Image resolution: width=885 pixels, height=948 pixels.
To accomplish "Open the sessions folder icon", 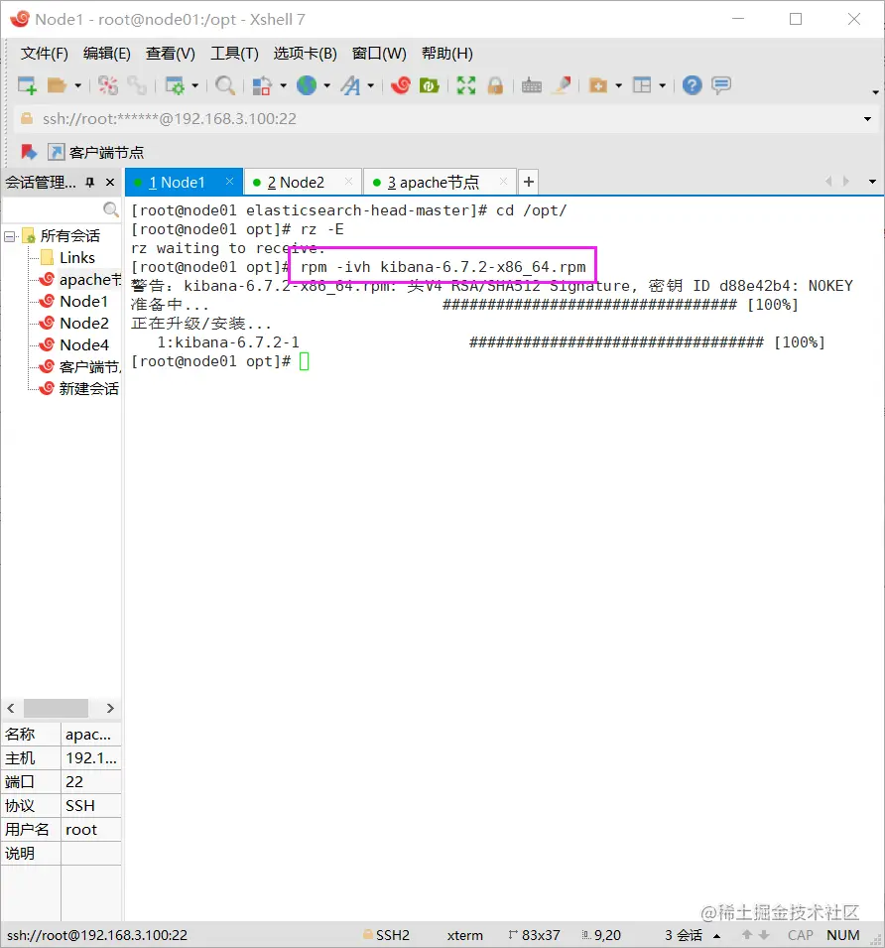I will point(57,85).
